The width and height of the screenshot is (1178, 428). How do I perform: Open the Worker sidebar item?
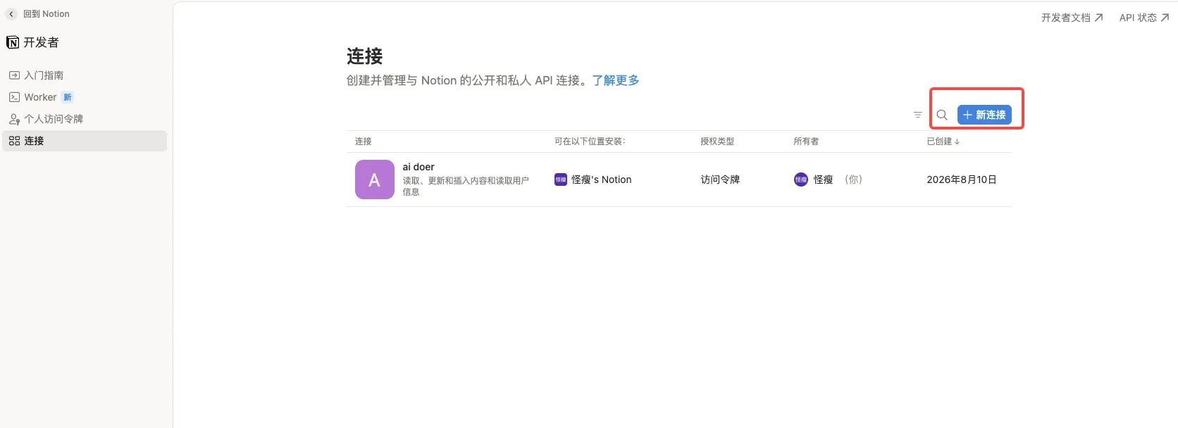(85, 97)
